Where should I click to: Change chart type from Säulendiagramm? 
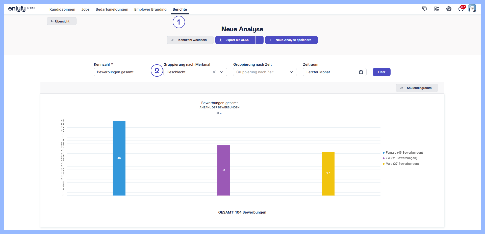(417, 88)
